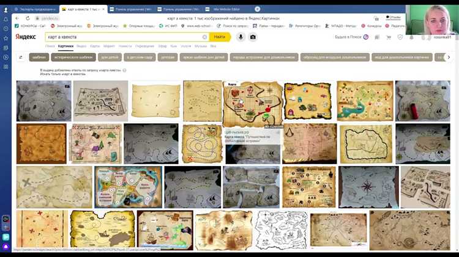Select the 'в детском саду' suggestion chip
Image resolution: width=459 pixels, height=257 pixels.
pos(140,57)
